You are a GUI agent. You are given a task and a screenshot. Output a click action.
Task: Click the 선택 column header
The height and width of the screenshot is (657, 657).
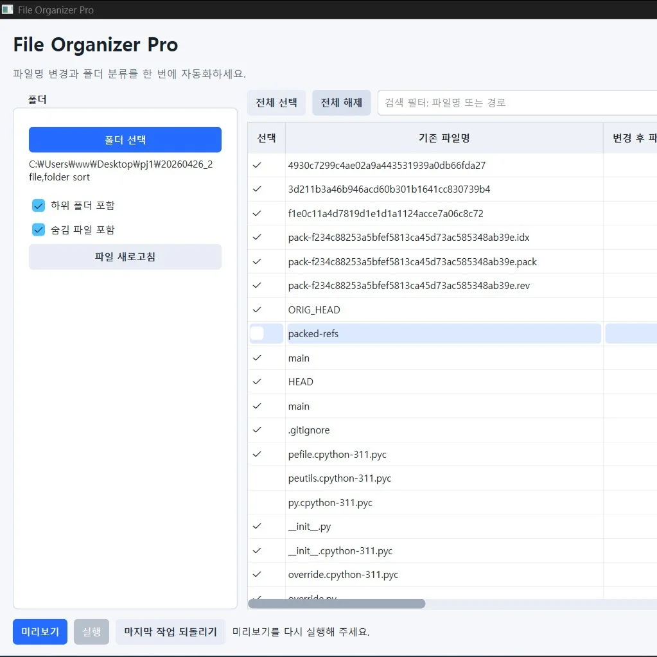pos(267,138)
